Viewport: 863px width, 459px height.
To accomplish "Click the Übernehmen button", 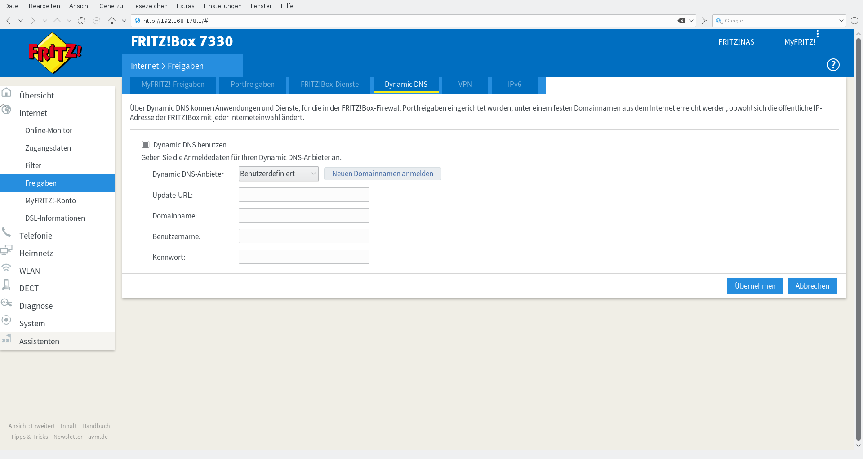I will point(755,286).
